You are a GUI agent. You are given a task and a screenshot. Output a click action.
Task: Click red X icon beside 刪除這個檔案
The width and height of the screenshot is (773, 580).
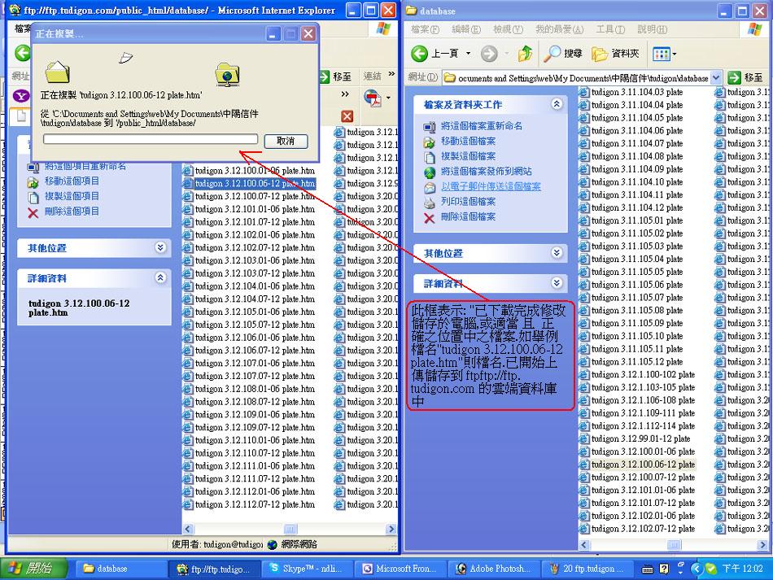430,218
